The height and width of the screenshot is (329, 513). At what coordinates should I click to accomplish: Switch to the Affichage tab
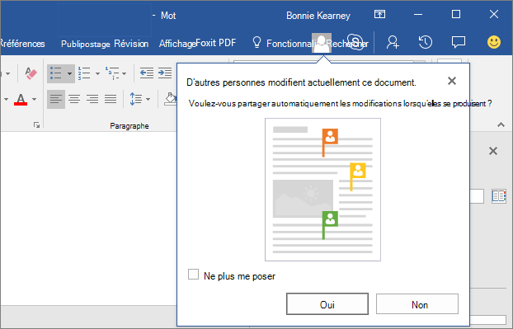177,44
